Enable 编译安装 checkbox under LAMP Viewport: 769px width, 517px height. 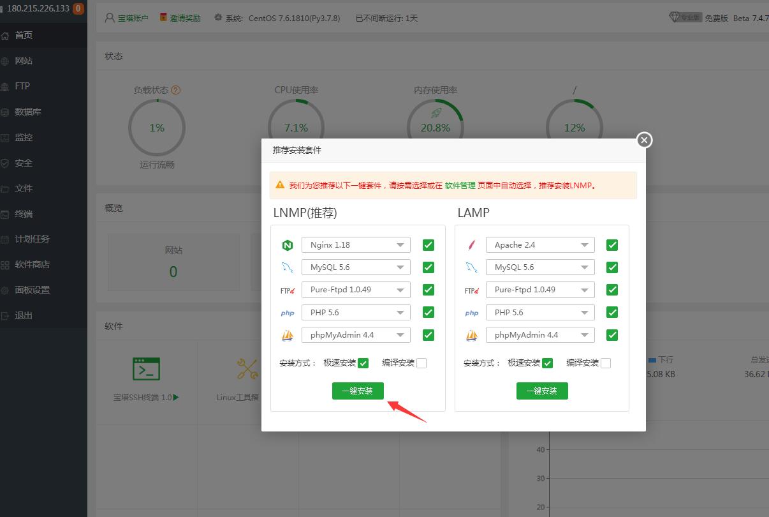(x=606, y=363)
